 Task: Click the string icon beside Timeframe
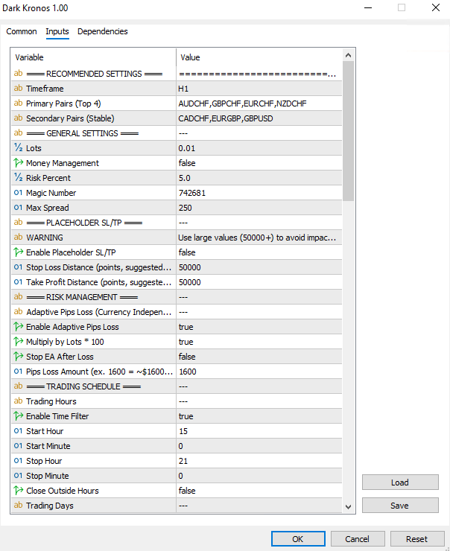tap(18, 89)
